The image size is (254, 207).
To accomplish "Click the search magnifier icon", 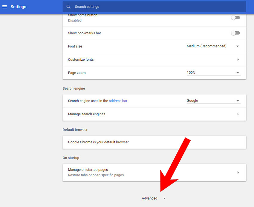I will pyautogui.click(x=68, y=7).
